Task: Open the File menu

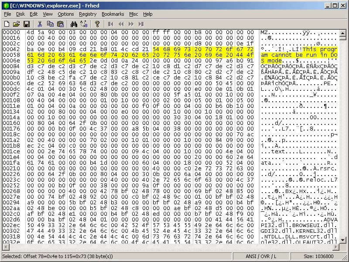Action: pos(7,14)
